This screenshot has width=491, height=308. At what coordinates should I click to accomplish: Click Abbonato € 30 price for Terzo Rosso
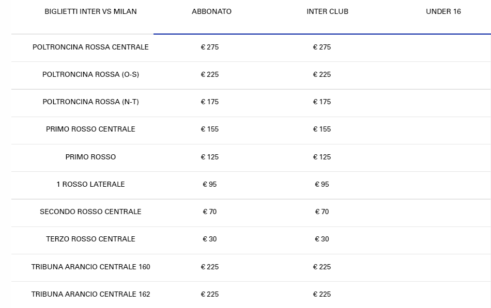[x=210, y=239]
